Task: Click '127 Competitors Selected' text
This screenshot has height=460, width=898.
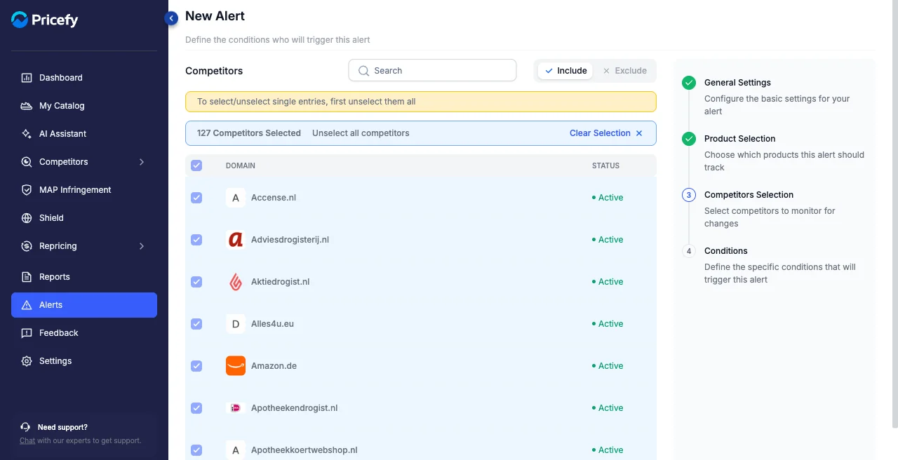Action: click(x=249, y=133)
